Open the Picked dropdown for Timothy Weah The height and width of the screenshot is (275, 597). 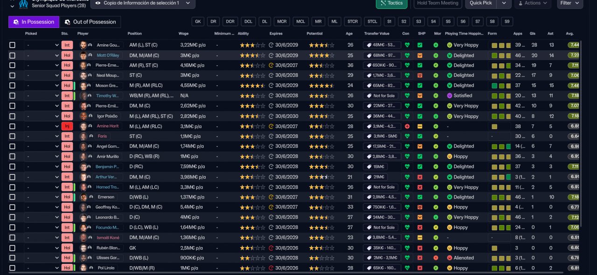tap(42, 96)
